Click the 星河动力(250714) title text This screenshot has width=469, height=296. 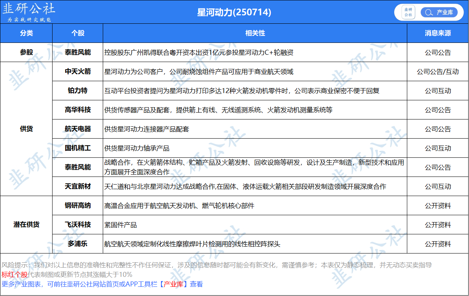click(x=234, y=12)
